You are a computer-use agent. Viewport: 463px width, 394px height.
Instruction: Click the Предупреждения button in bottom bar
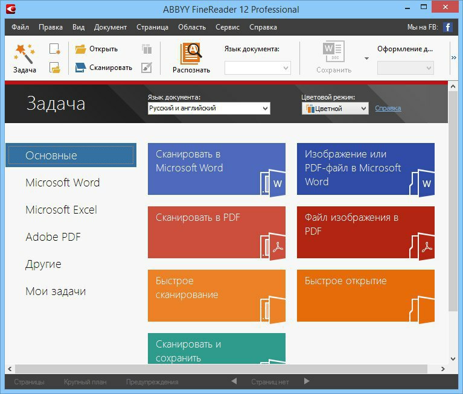click(x=152, y=382)
